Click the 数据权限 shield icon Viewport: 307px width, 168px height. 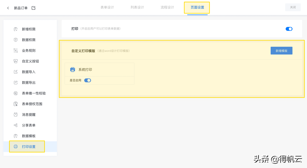tap(16, 40)
